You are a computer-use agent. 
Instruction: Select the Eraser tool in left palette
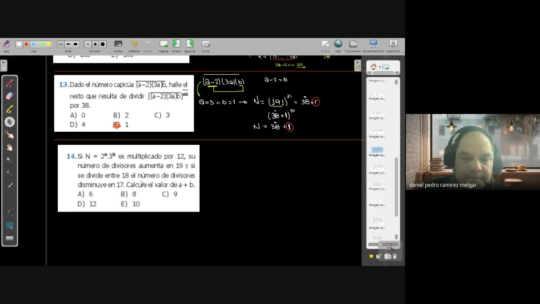(x=10, y=96)
